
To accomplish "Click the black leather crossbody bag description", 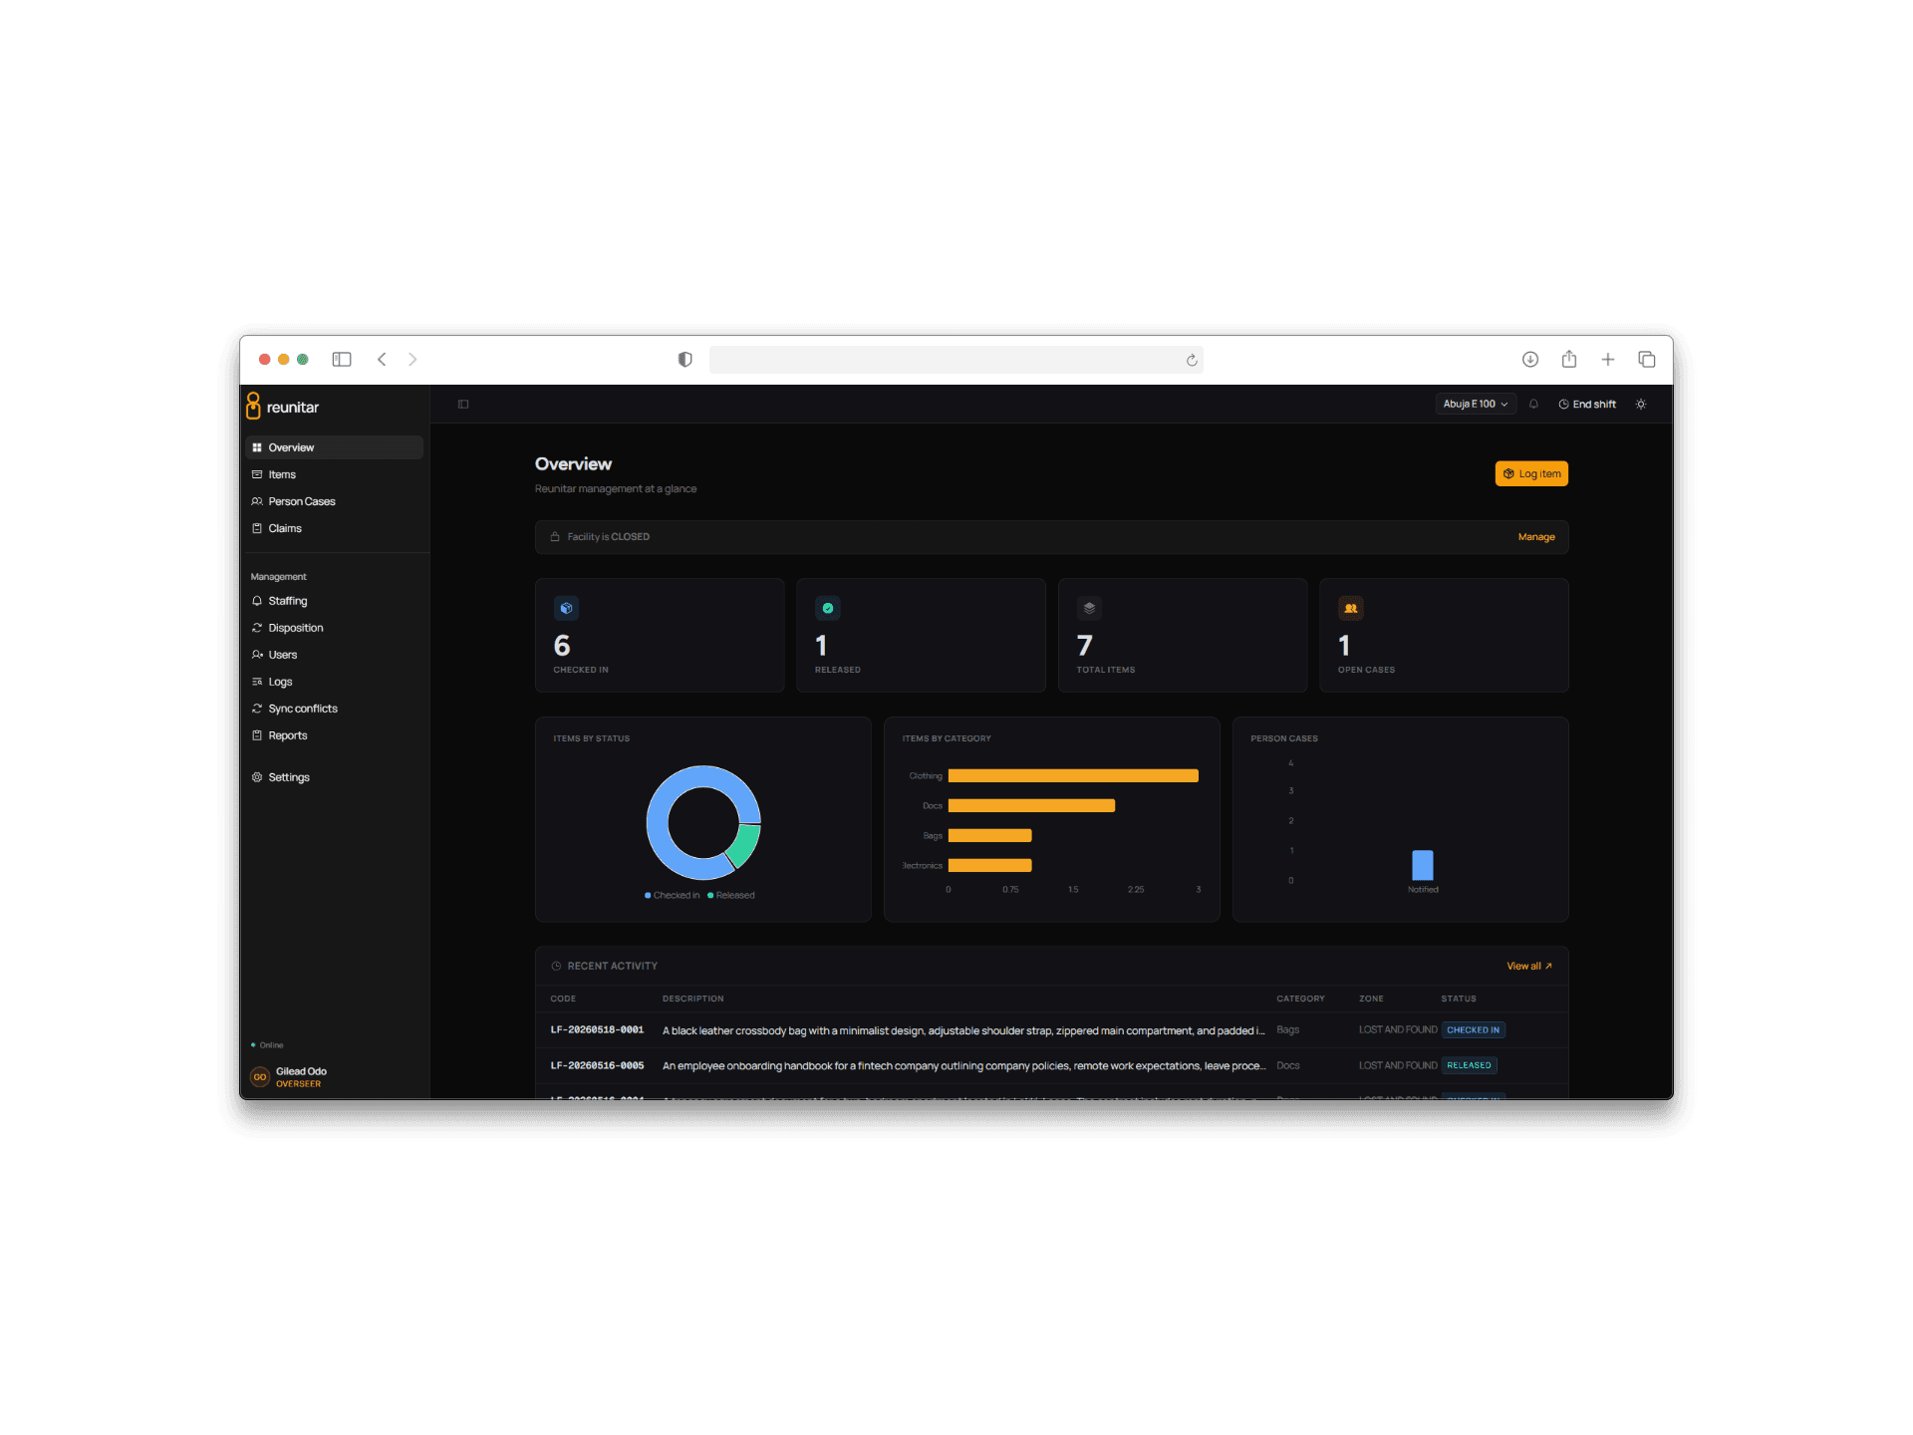I will [963, 1030].
